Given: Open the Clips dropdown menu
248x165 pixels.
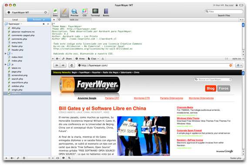Looking at the screenshot, I should (x=94, y=59).
